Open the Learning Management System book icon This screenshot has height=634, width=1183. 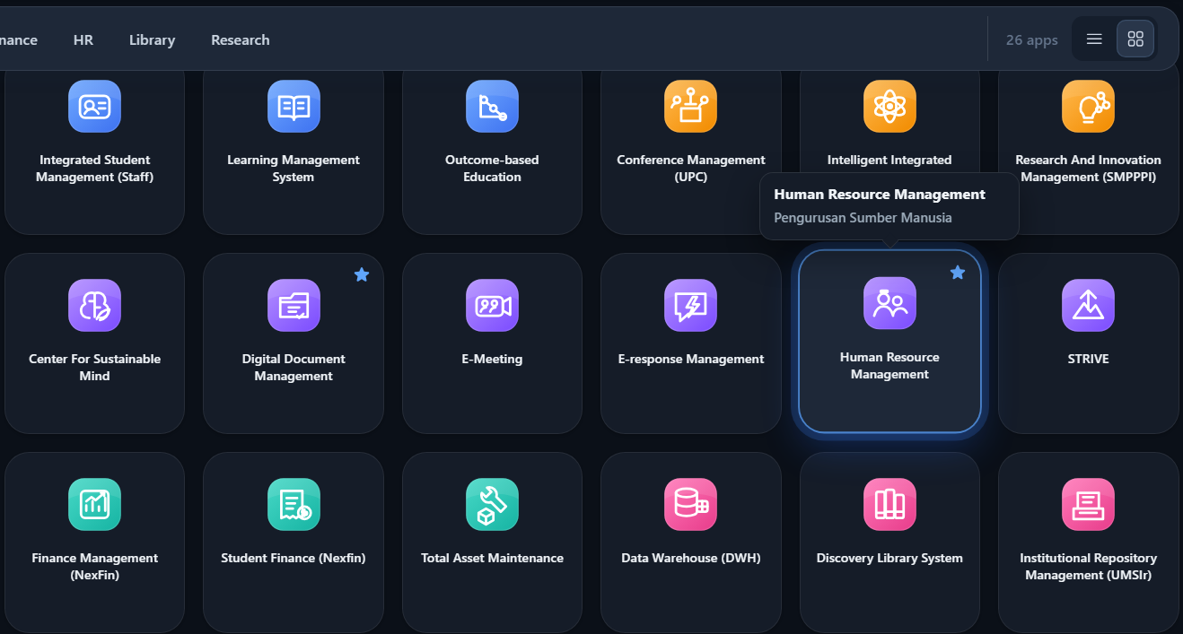pos(294,106)
